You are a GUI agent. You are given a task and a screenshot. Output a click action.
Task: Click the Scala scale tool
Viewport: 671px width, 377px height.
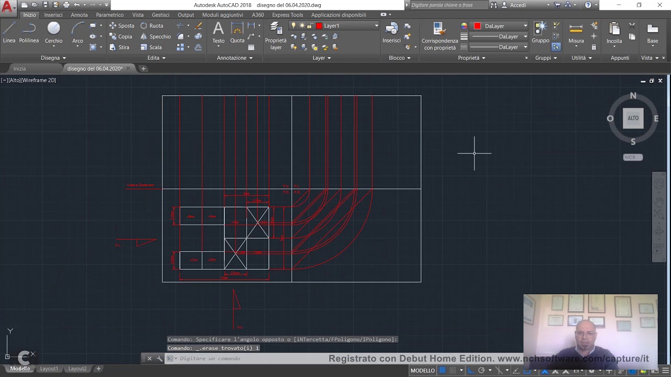(151, 47)
